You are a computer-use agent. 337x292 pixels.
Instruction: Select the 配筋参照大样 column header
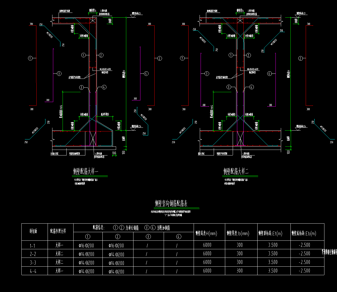(x=58, y=231)
